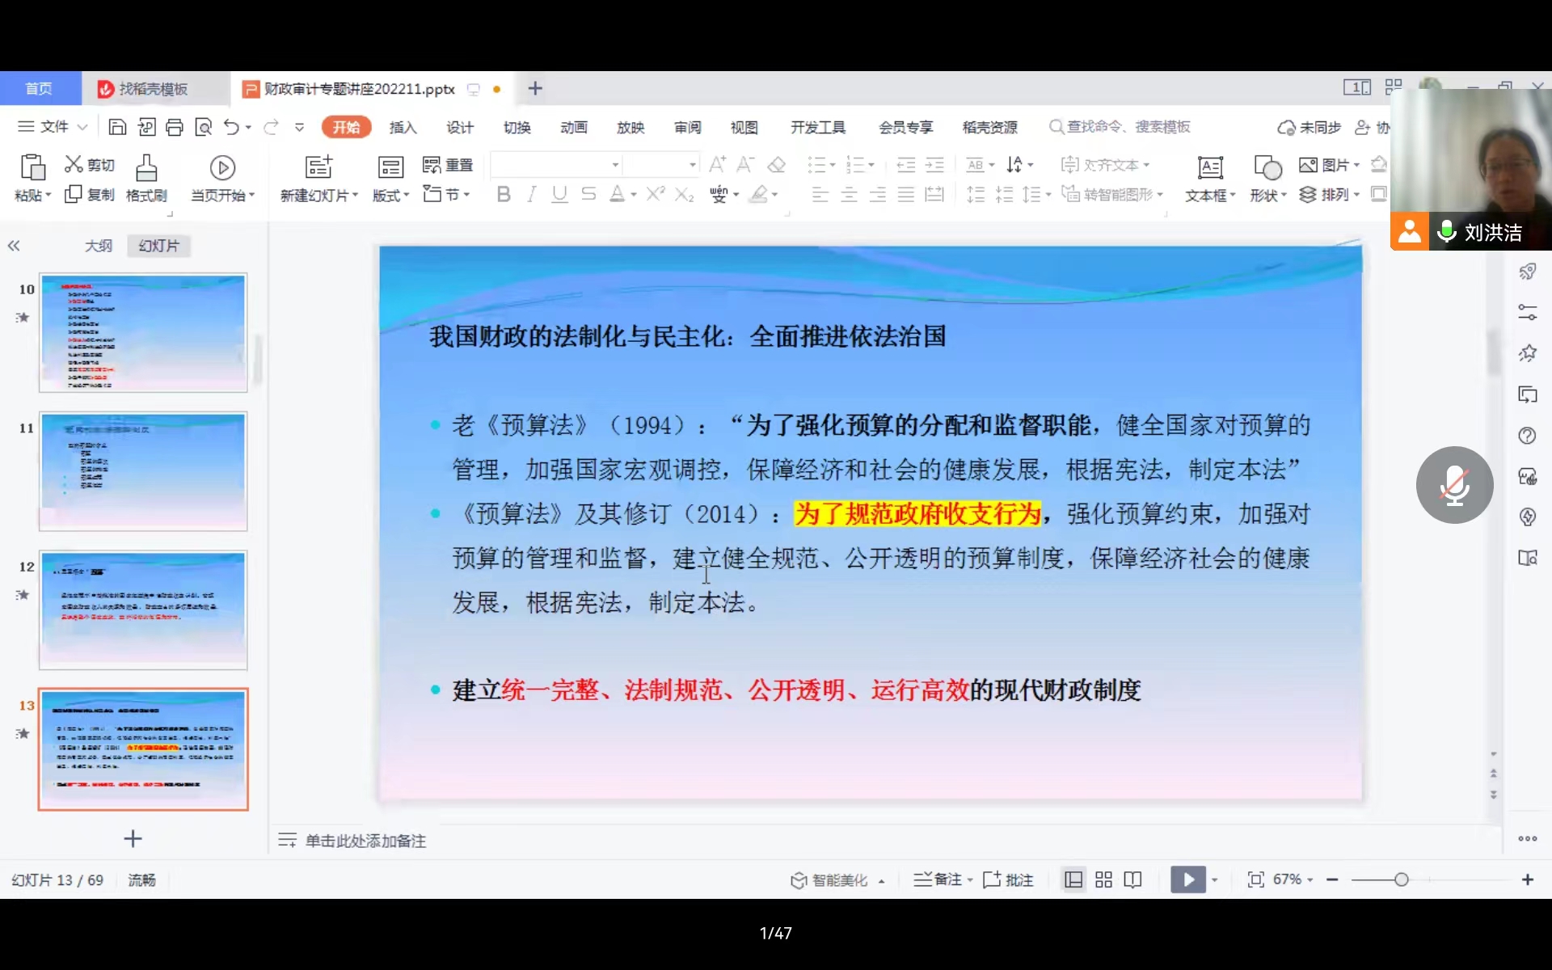Click the large microphone mute button
Viewport: 1552px width, 970px height.
(1454, 485)
